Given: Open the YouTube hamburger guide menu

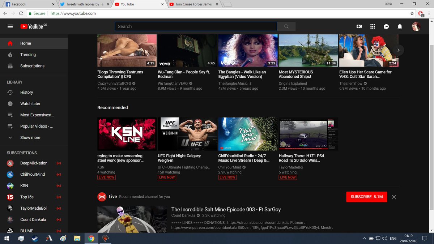Looking at the screenshot, I should click(x=10, y=26).
